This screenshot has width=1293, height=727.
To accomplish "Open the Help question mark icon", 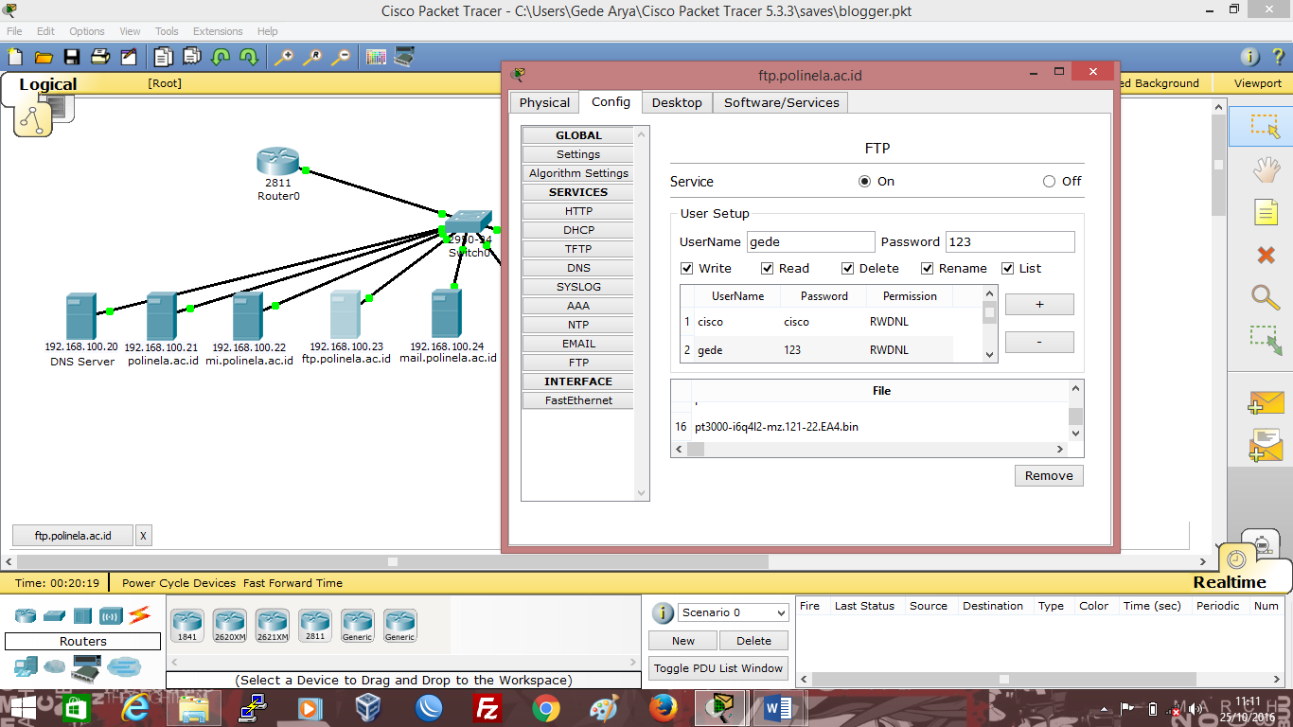I will [x=1278, y=57].
